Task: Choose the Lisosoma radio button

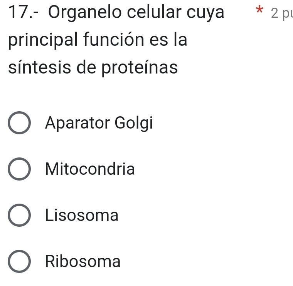Action: (x=19, y=216)
